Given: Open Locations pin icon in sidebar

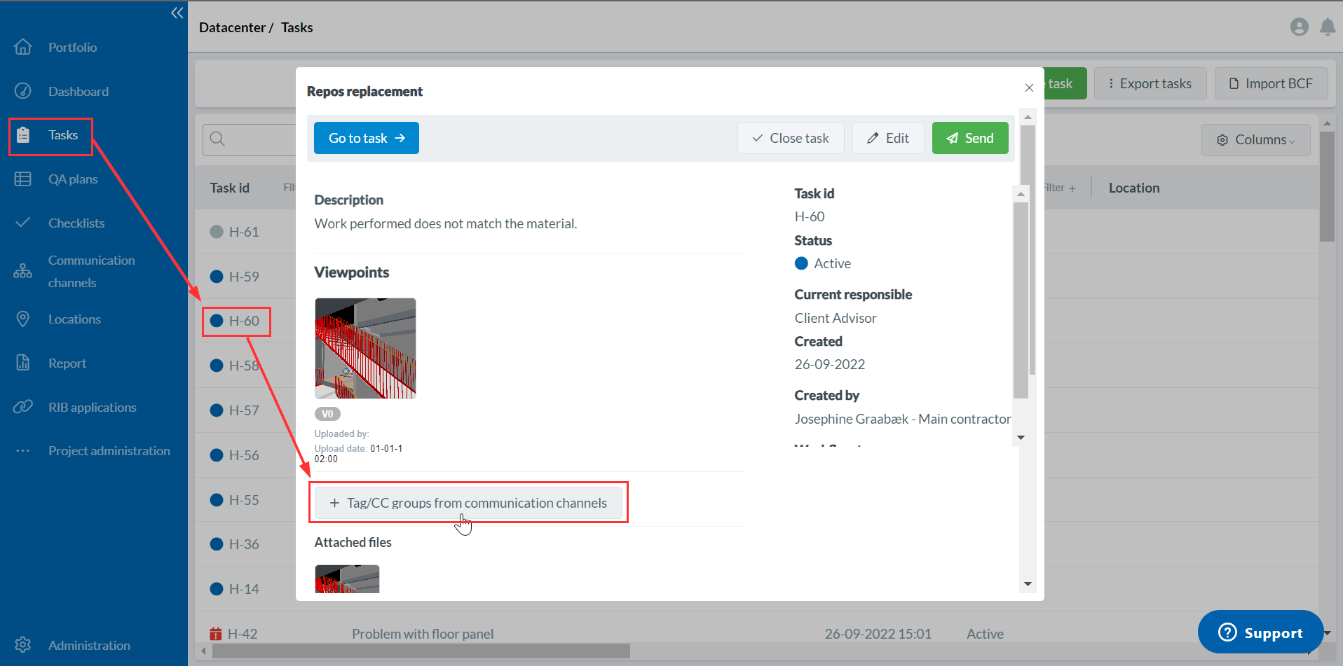Looking at the screenshot, I should [23, 319].
